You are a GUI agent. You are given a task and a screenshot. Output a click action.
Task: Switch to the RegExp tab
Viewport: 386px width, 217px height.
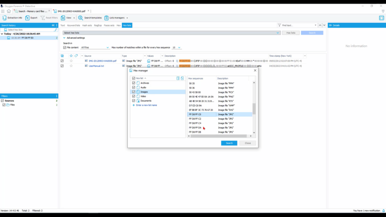98,25
